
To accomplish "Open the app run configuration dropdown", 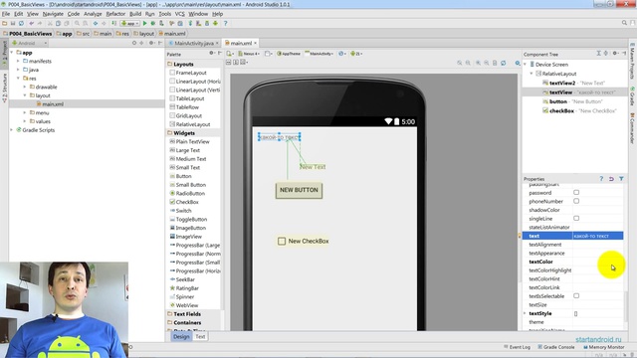I will tap(130, 24).
